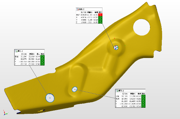Click the green pass indicator for Z in the top annotation
The height and width of the screenshot is (119, 180).
100,22
